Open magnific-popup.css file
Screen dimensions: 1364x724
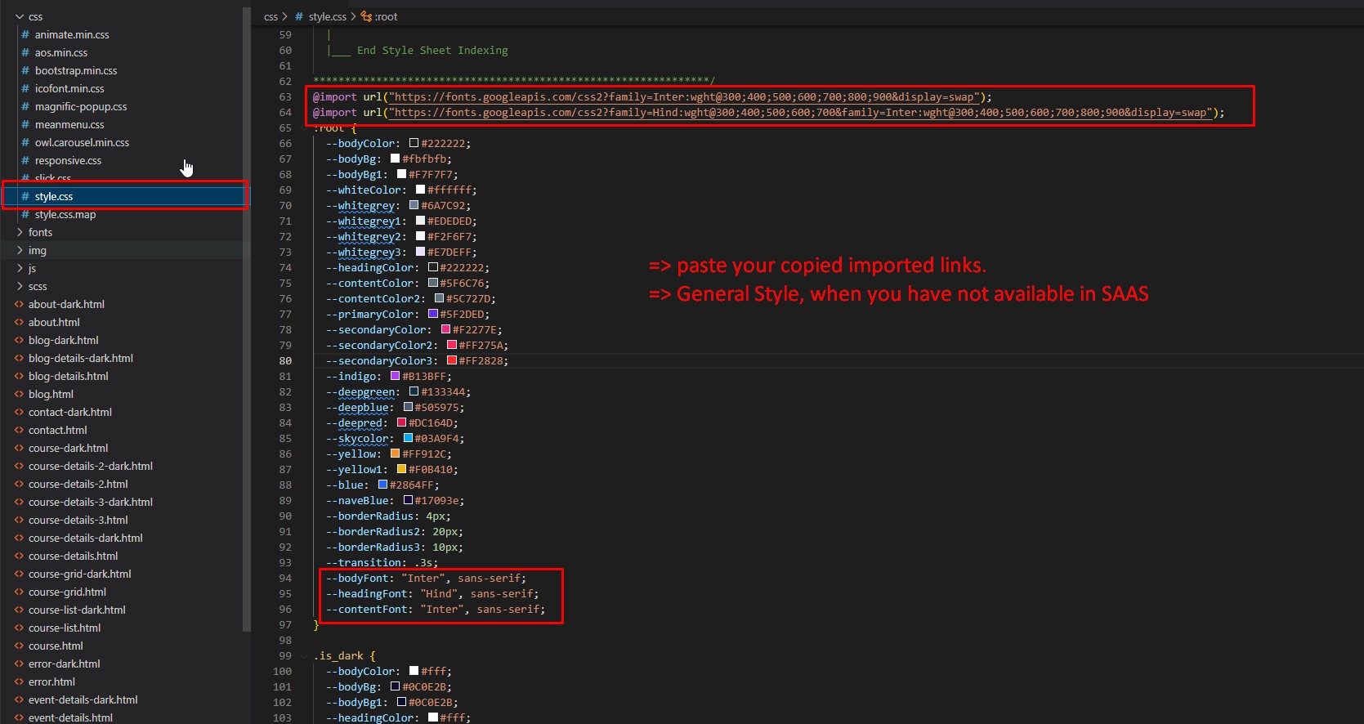(x=81, y=106)
